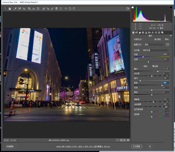Screen dimensions: 175x152
Task: Activate the Crop tool
Action: (29, 9)
